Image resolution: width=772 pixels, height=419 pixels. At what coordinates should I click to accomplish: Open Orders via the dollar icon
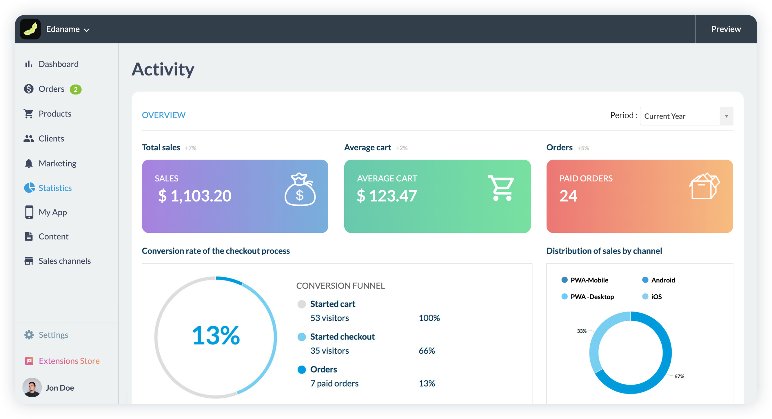[x=28, y=88]
